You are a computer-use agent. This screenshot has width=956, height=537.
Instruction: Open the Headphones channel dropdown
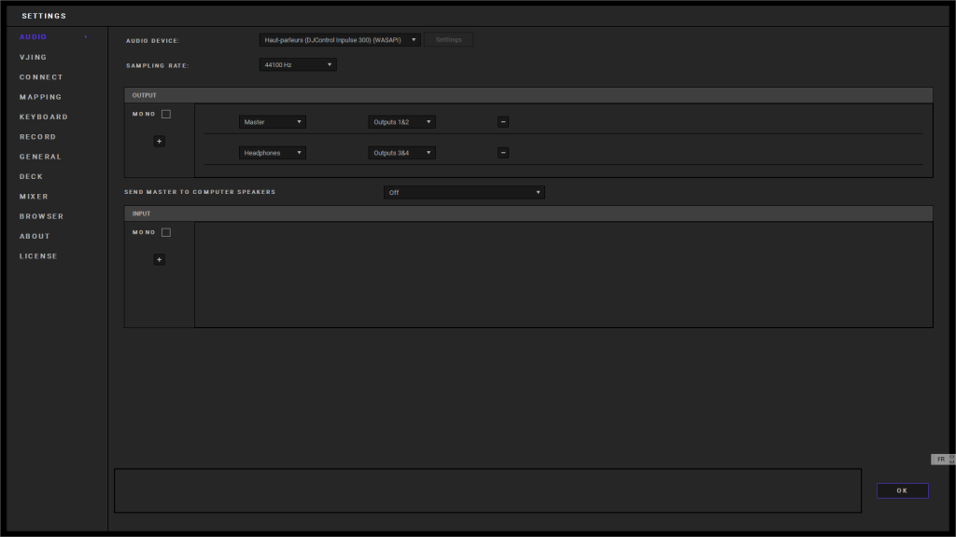point(272,153)
